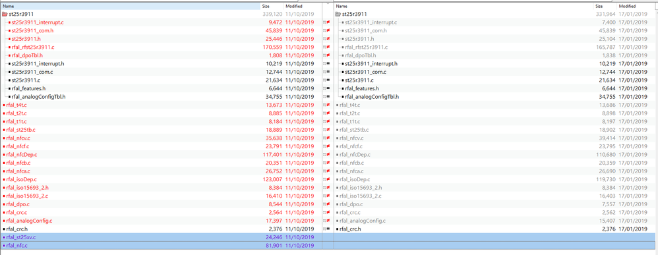Click the difference marker for rfal_dpoTbl.h
The image size is (658, 255).
328,55
